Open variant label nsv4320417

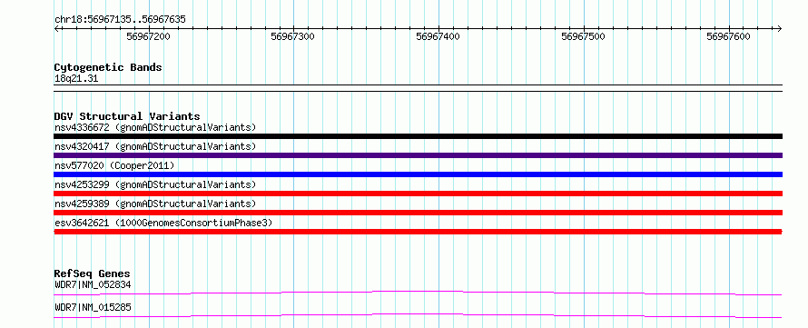155,146
